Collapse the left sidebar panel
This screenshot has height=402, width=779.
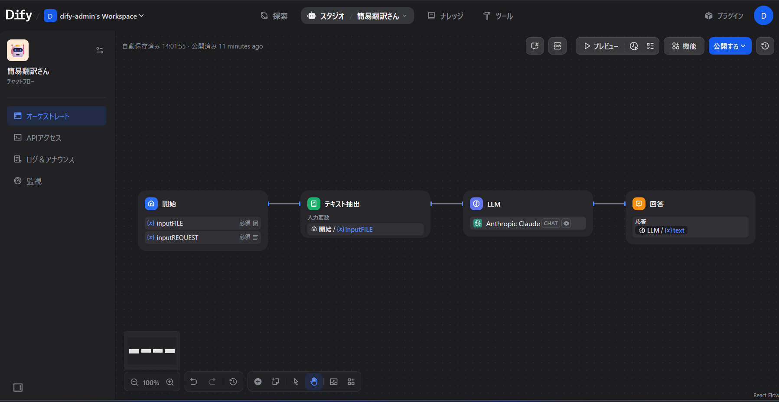coord(18,387)
